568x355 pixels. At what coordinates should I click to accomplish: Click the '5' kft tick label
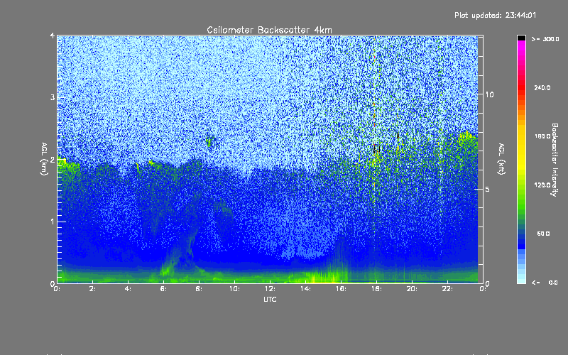click(488, 189)
